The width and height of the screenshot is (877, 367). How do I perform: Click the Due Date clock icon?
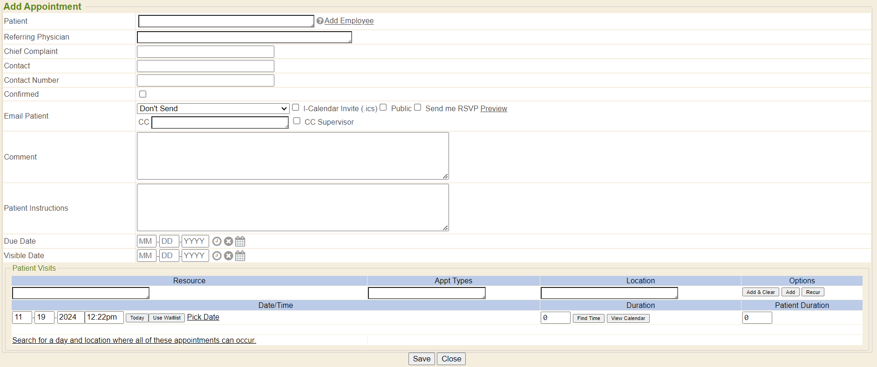tap(217, 241)
